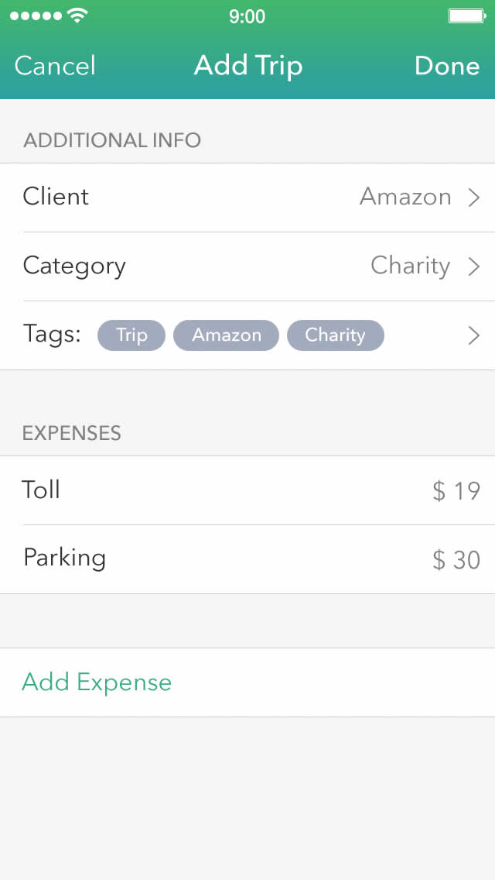Tap the Wi-Fi status icon
The image size is (495, 880).
(x=77, y=15)
